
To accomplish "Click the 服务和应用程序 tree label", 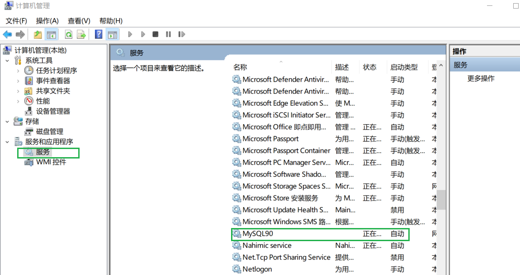I will [49, 142].
